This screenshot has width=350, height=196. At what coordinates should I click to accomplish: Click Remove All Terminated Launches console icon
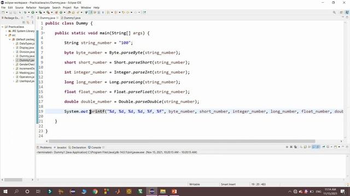point(295,147)
